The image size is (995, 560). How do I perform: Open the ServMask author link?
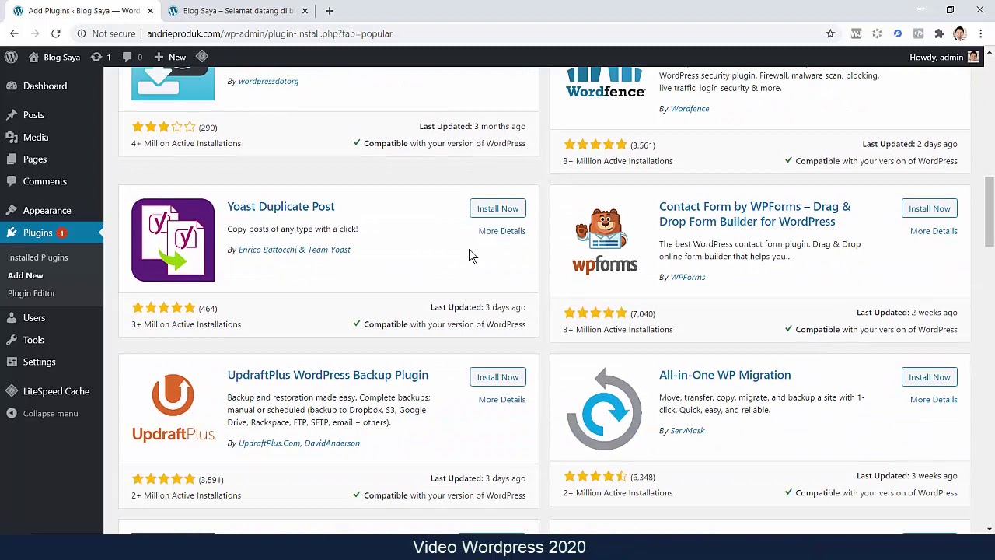point(687,430)
